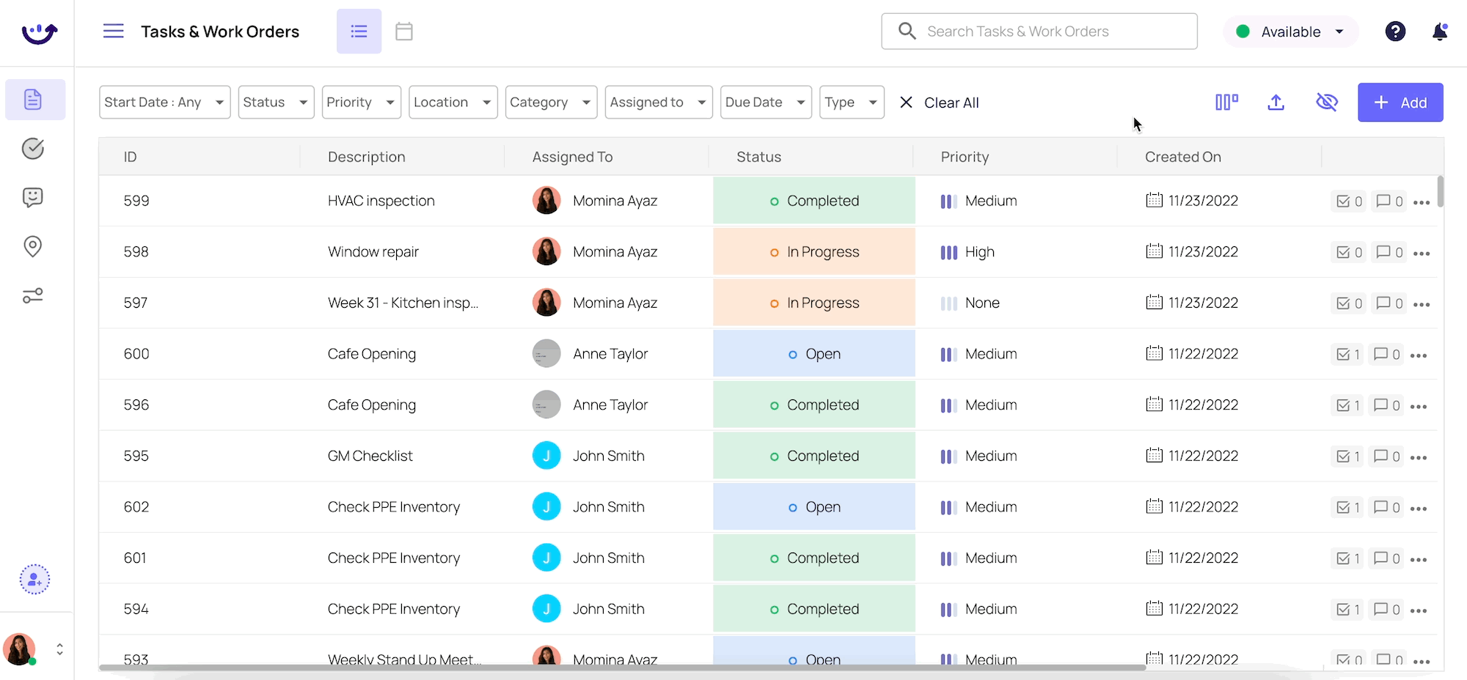Switch to list view

(359, 31)
